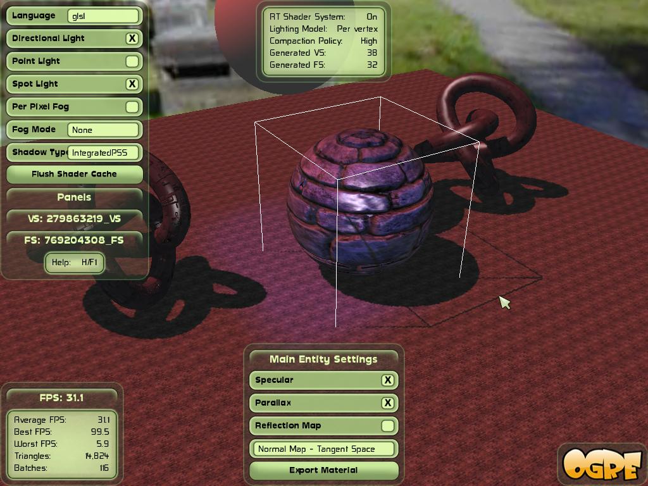
Task: Click the FPS: 31.1 header
Action: pos(61,397)
